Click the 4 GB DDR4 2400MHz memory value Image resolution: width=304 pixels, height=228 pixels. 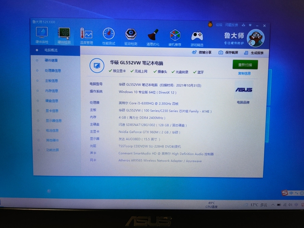[142, 118]
